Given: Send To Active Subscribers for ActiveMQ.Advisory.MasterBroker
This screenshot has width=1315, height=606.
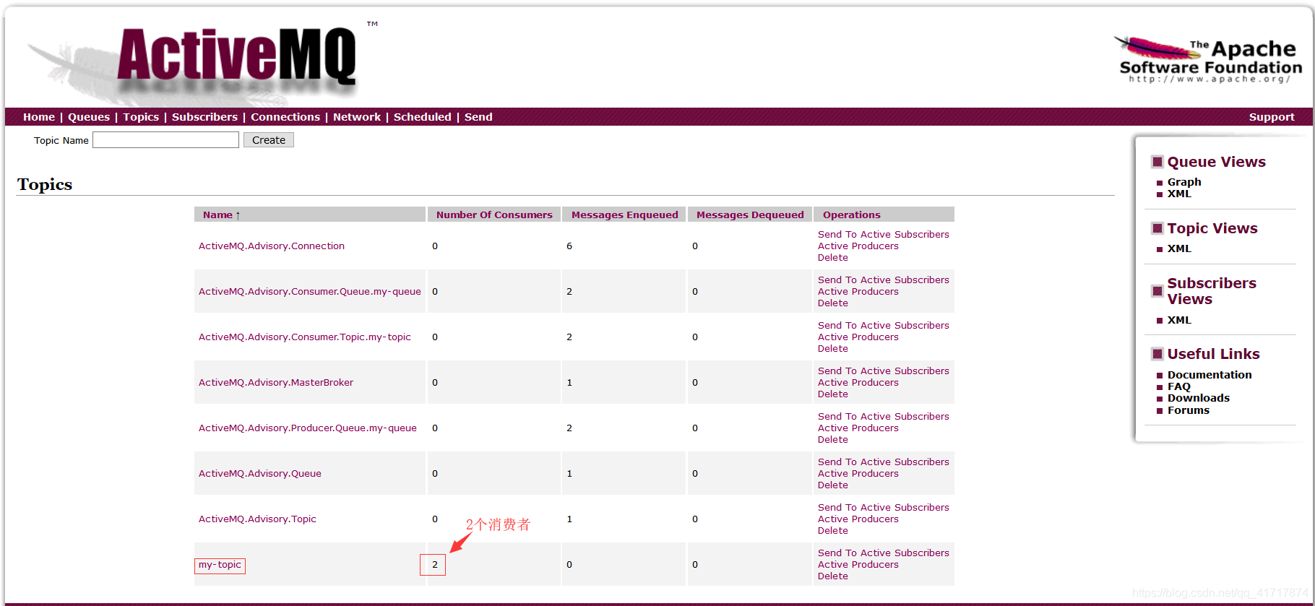Looking at the screenshot, I should [x=884, y=371].
